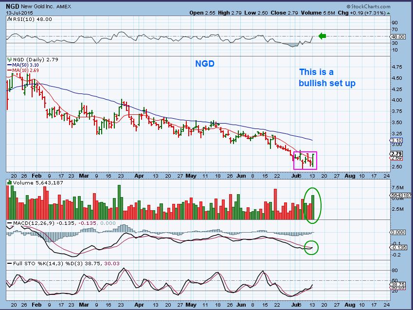
Task: Click the 'MA(10) 2.69' legend entry
Action: tap(26, 71)
